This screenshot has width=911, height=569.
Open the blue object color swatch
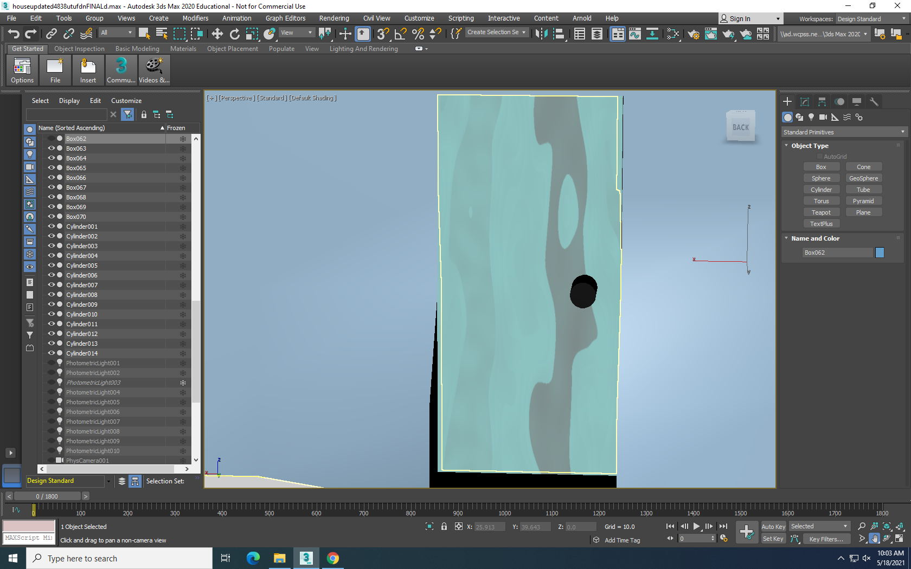tap(880, 253)
